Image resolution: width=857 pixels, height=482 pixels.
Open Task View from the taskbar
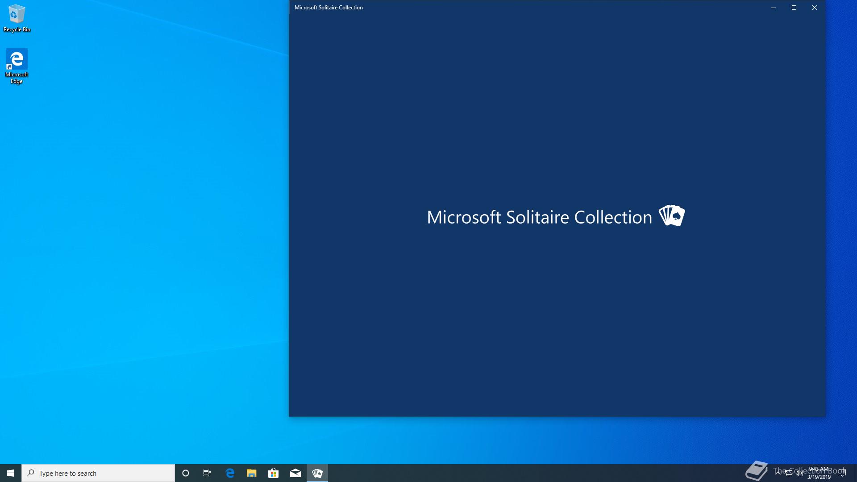point(207,473)
